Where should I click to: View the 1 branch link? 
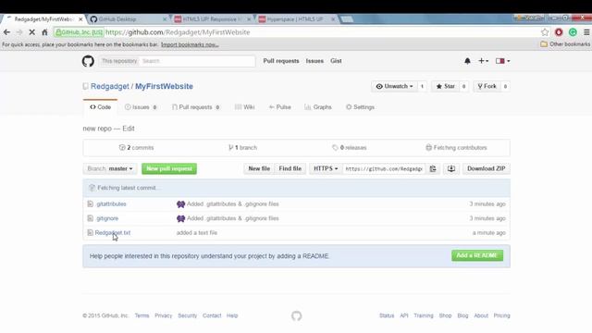point(242,148)
